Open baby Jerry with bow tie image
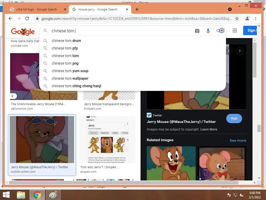The image size is (266, 200). tap(222, 163)
